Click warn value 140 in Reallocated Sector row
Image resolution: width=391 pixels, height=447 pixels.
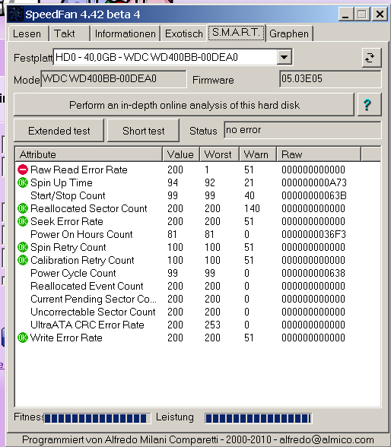[x=252, y=208]
